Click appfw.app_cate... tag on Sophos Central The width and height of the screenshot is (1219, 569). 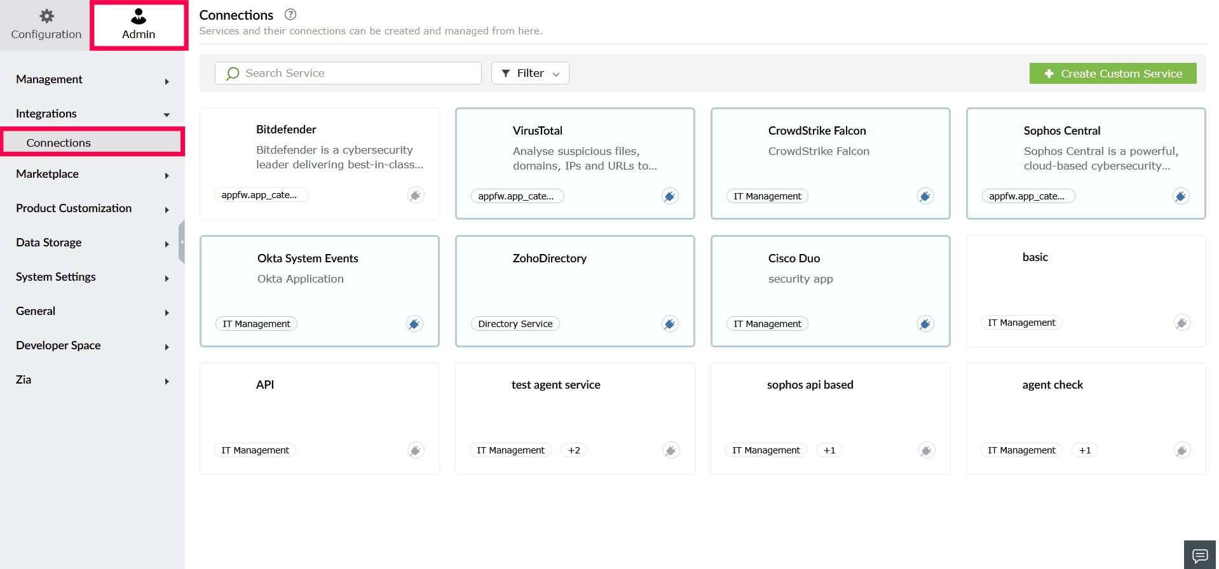coord(1028,196)
